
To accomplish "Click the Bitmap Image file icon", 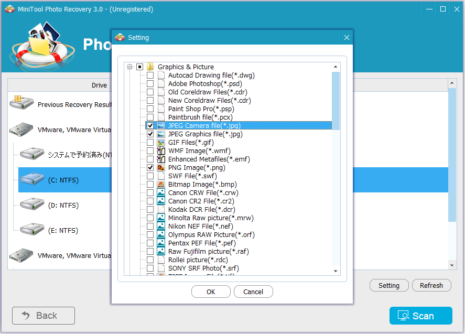I will 161,184.
